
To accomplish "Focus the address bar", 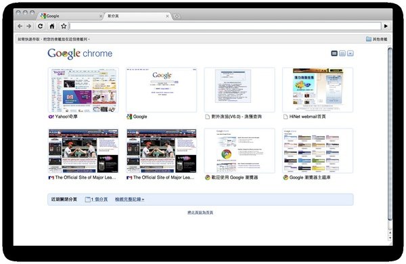I will [x=225, y=26].
